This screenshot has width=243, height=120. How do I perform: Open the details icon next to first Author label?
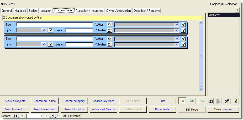[x=110, y=25]
